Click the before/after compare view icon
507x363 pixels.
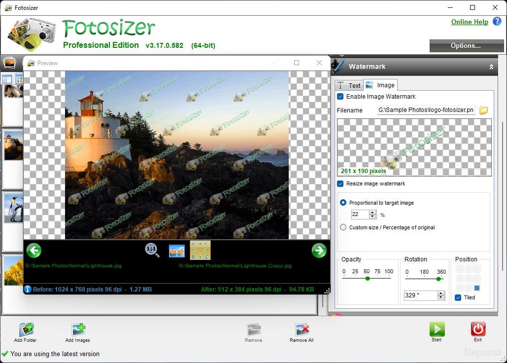pyautogui.click(x=176, y=251)
